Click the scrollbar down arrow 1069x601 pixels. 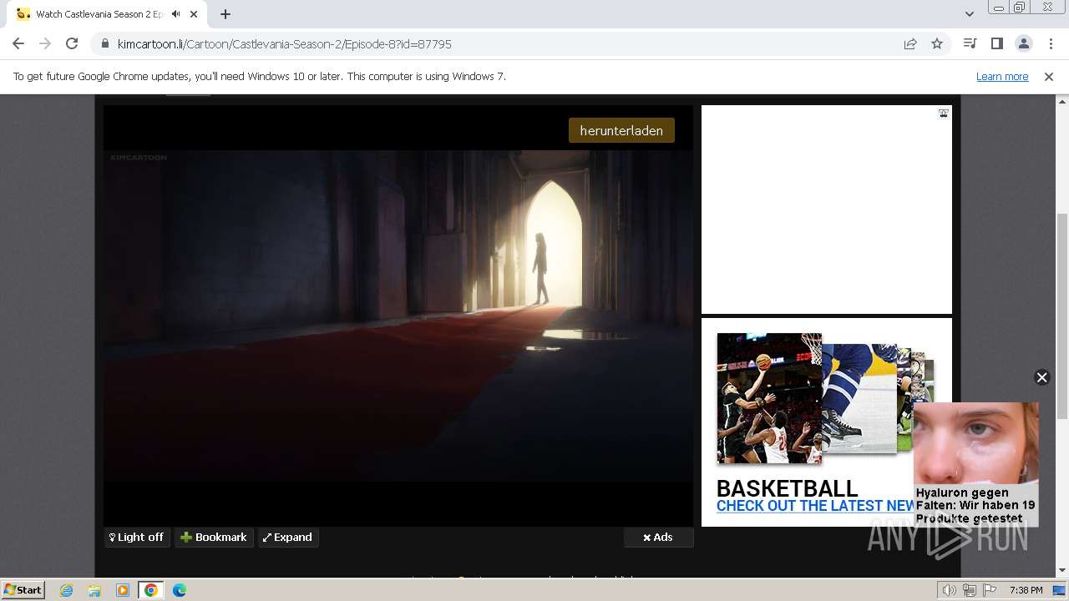click(x=1061, y=571)
